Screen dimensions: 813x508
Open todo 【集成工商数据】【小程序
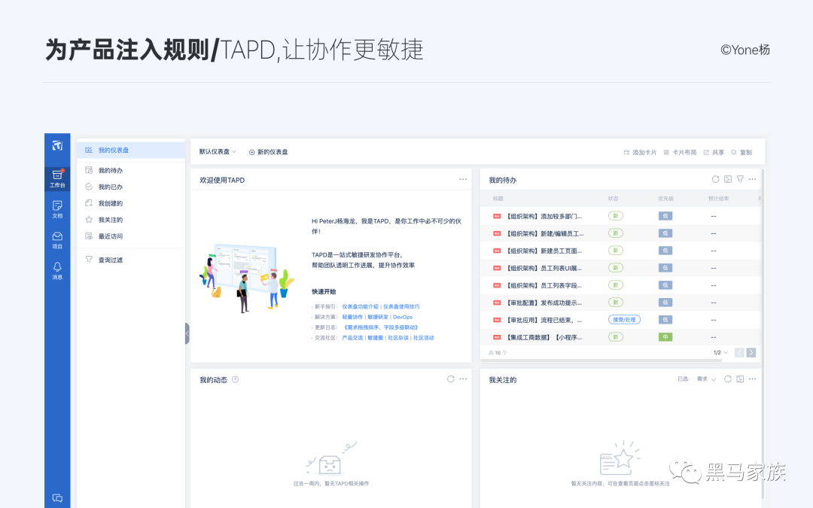(x=544, y=337)
